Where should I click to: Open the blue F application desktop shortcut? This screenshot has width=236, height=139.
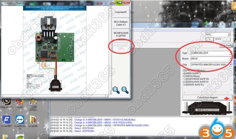coord(6,121)
